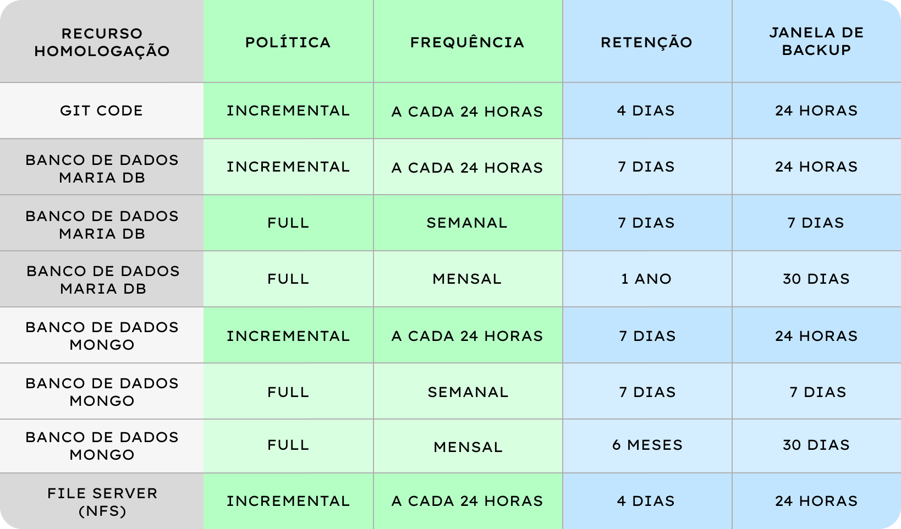This screenshot has height=529, width=901.
Task: Select Incremental policy in Git Code row
Action: click(x=288, y=111)
